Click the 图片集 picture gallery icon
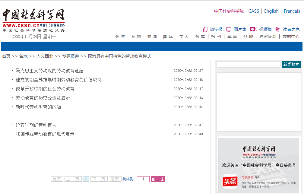Screen dimensions: 304x194 (229, 29)
